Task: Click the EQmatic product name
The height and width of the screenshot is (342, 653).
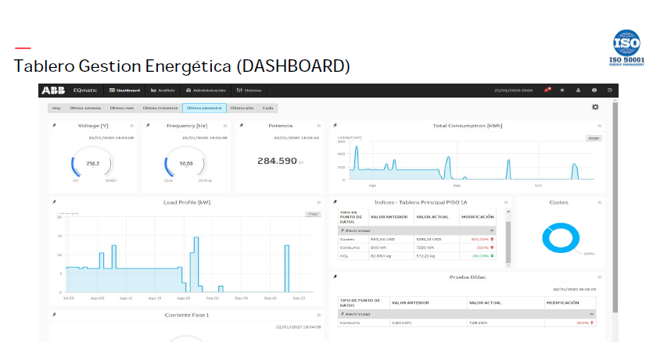Action: (85, 91)
